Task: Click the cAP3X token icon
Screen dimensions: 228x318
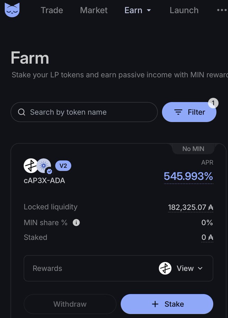Action: (x=31, y=166)
